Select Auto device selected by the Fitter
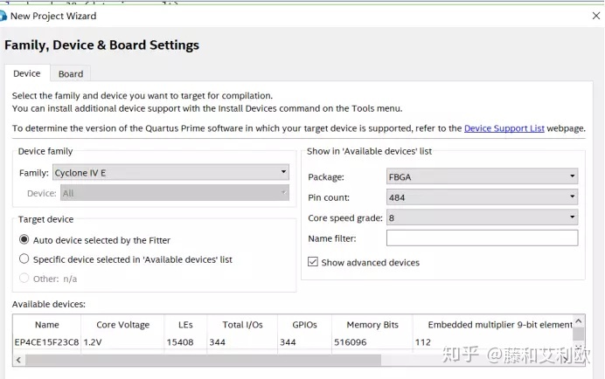This screenshot has width=605, height=379. point(24,240)
